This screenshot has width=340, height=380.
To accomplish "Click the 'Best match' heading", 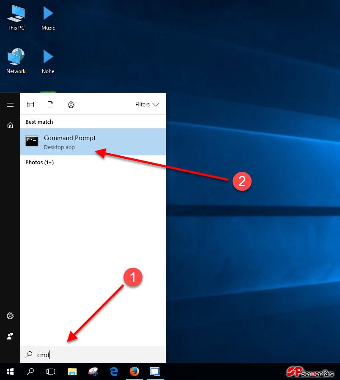I will point(39,122).
